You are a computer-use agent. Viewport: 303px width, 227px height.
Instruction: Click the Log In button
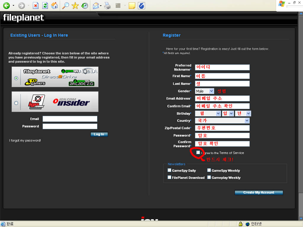(99, 134)
